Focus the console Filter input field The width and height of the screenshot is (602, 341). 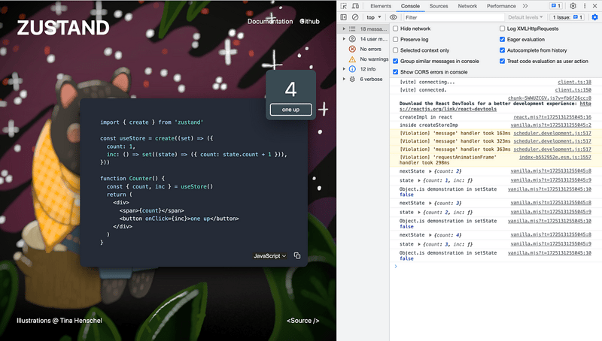click(454, 17)
